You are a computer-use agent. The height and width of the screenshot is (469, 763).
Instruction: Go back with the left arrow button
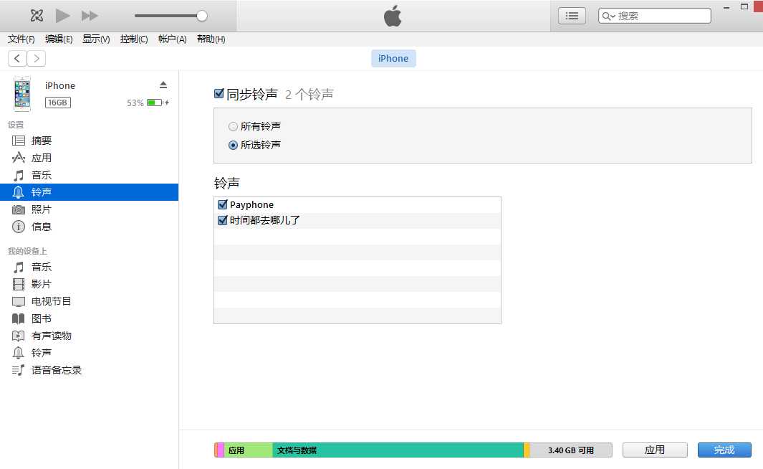pyautogui.click(x=17, y=58)
